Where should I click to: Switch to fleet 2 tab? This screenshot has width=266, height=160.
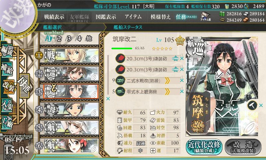point(59,39)
